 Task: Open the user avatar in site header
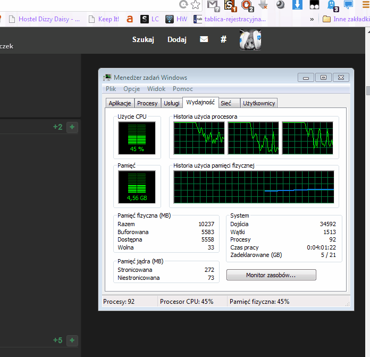250,40
